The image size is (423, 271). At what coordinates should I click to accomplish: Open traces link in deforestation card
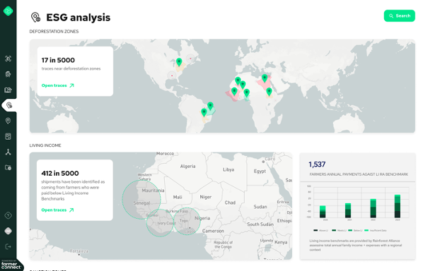click(58, 85)
